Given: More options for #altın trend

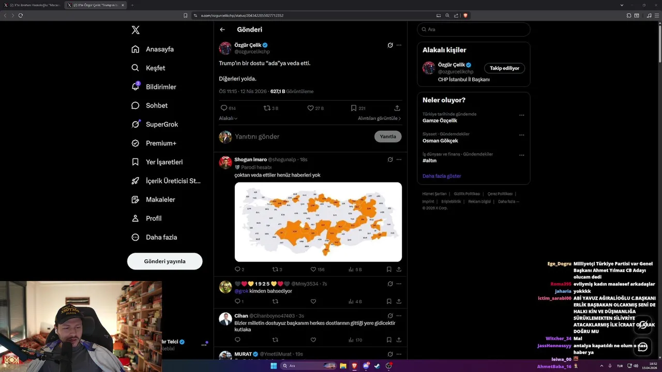Looking at the screenshot, I should point(521,155).
